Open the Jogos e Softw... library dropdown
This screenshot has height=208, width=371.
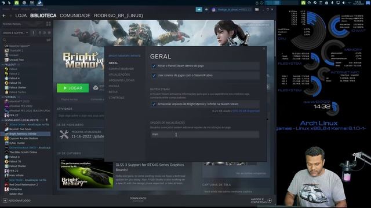[x=15, y=33]
